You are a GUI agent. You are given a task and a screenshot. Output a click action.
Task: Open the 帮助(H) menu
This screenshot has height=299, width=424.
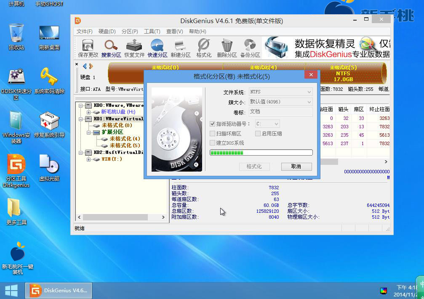click(197, 32)
